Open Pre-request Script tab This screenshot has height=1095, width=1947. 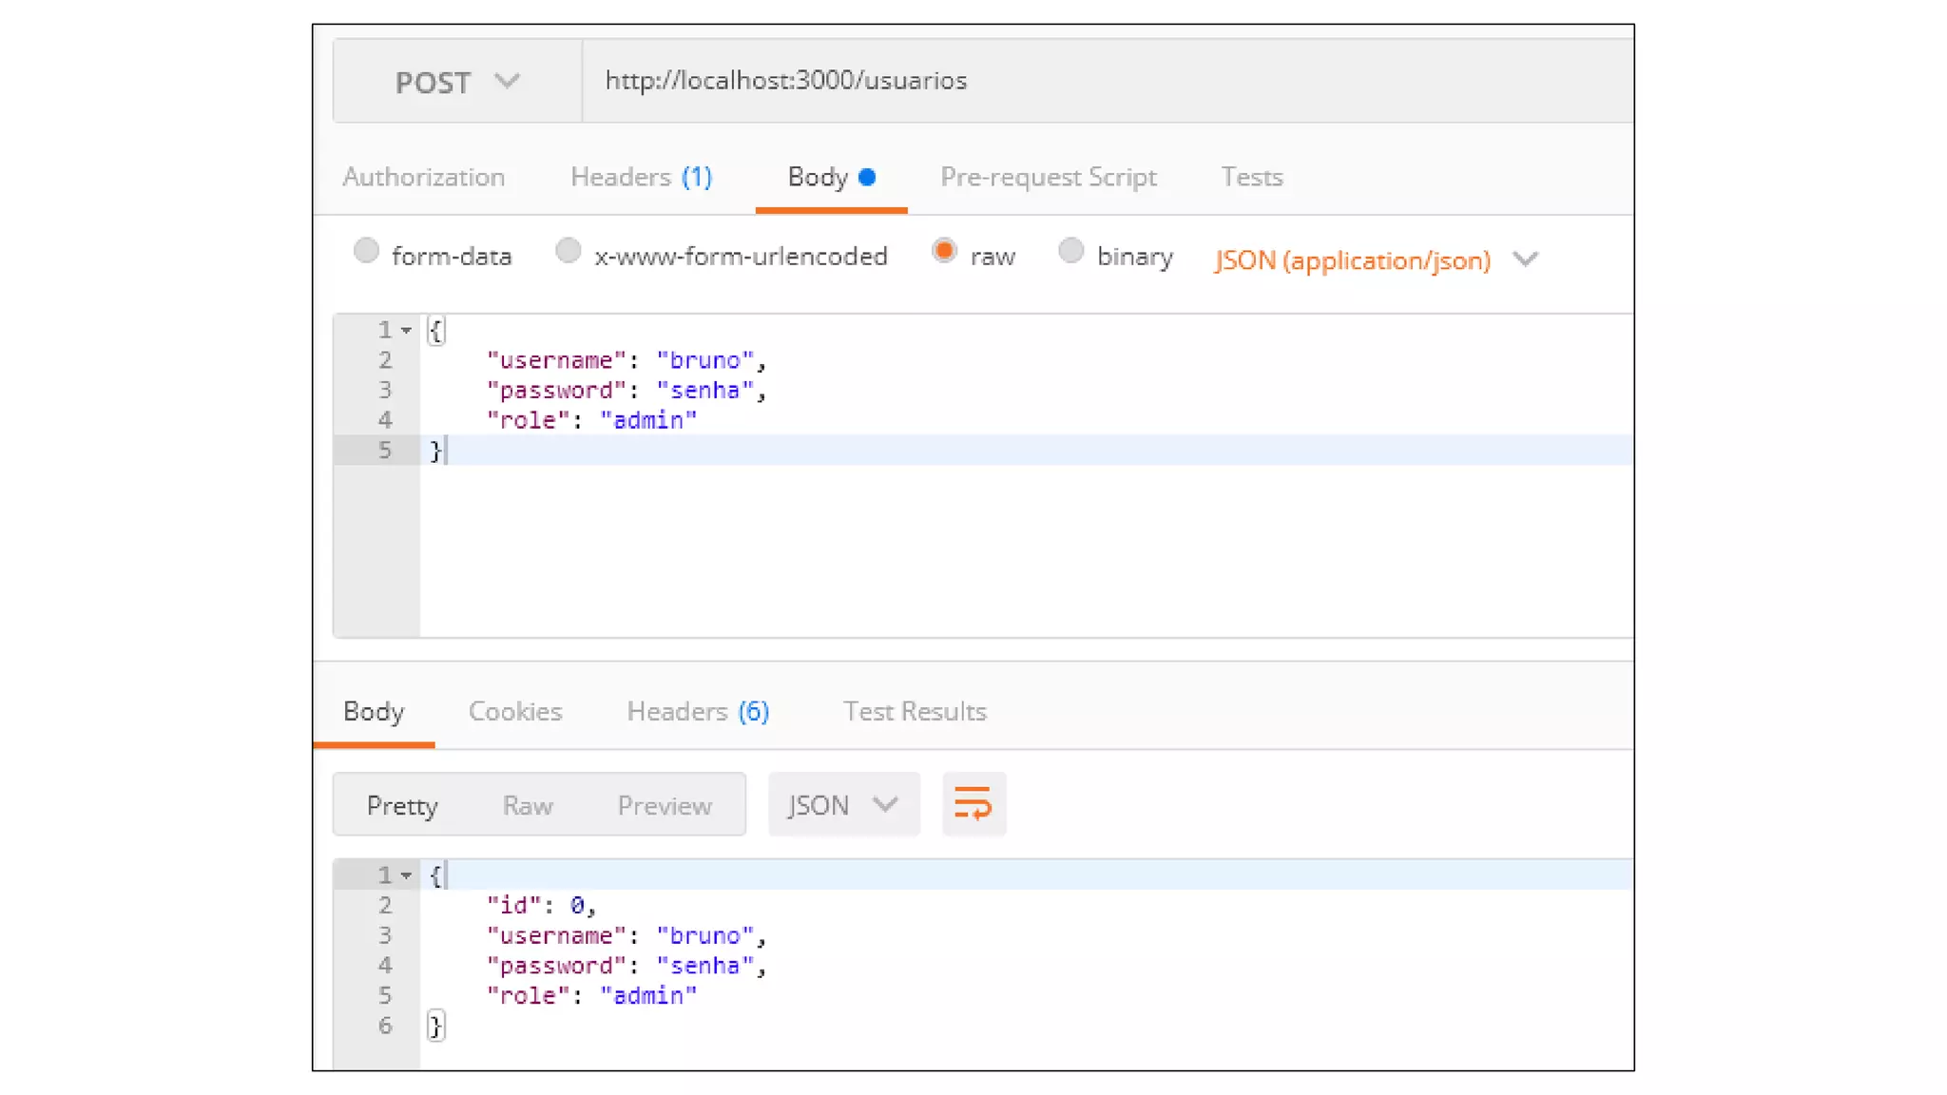click(x=1048, y=177)
